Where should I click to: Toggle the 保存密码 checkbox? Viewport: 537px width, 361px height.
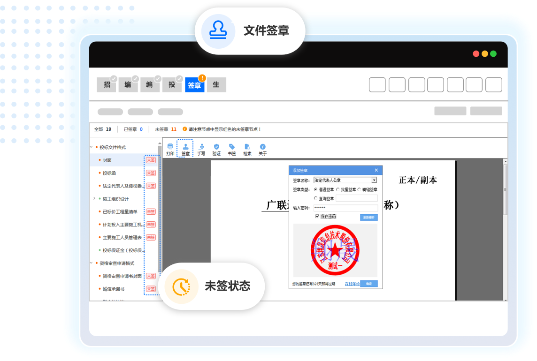coord(318,216)
